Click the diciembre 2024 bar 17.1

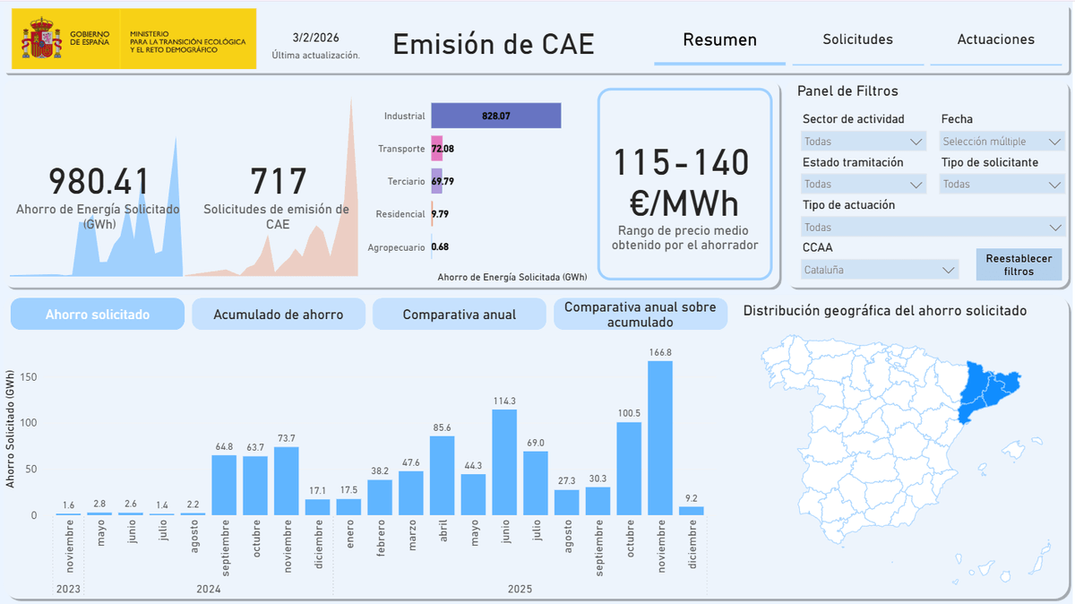click(317, 507)
